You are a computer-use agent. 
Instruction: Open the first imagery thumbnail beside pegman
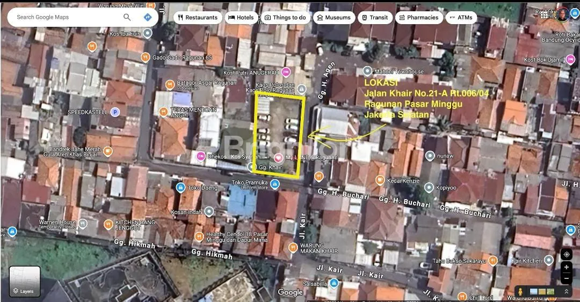click(534, 291)
